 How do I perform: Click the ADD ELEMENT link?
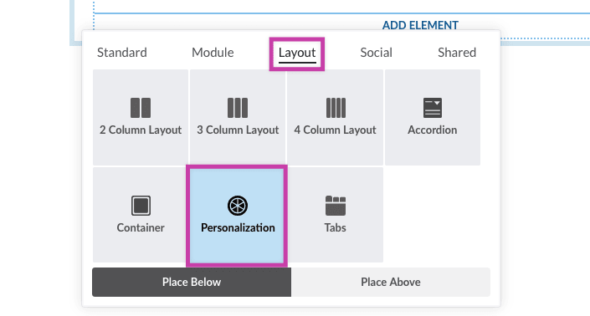click(x=420, y=25)
